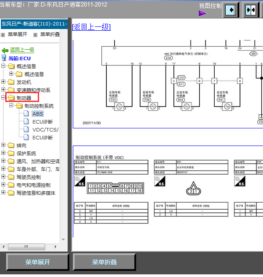Expand the 驾驶信息和多媒体 node
Viewport: 263px width, 277px height.
[x=3, y=193]
